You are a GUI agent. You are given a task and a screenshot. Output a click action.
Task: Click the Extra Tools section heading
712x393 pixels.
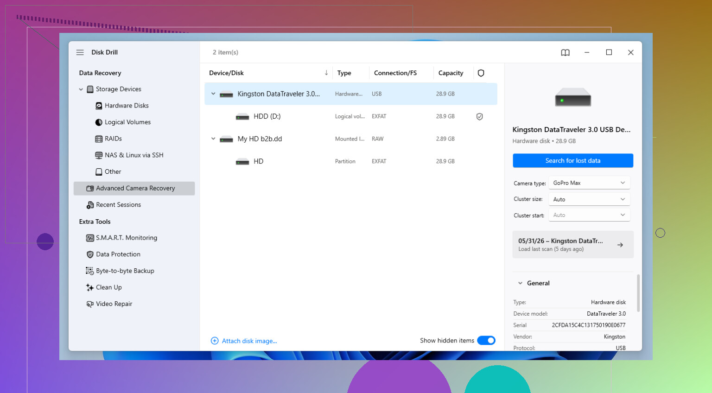pos(95,222)
